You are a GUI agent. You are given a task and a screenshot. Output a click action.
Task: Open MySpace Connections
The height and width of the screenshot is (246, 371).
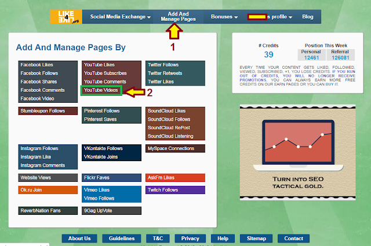[x=175, y=148]
